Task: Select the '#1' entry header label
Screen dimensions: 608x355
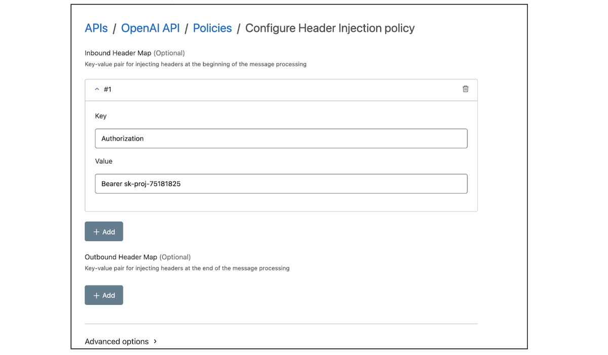Action: 107,89
